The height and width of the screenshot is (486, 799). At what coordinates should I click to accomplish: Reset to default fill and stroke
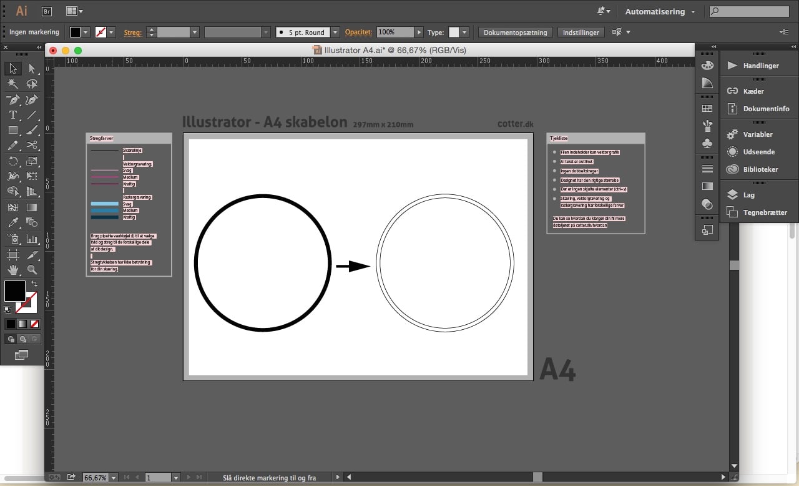[7, 309]
